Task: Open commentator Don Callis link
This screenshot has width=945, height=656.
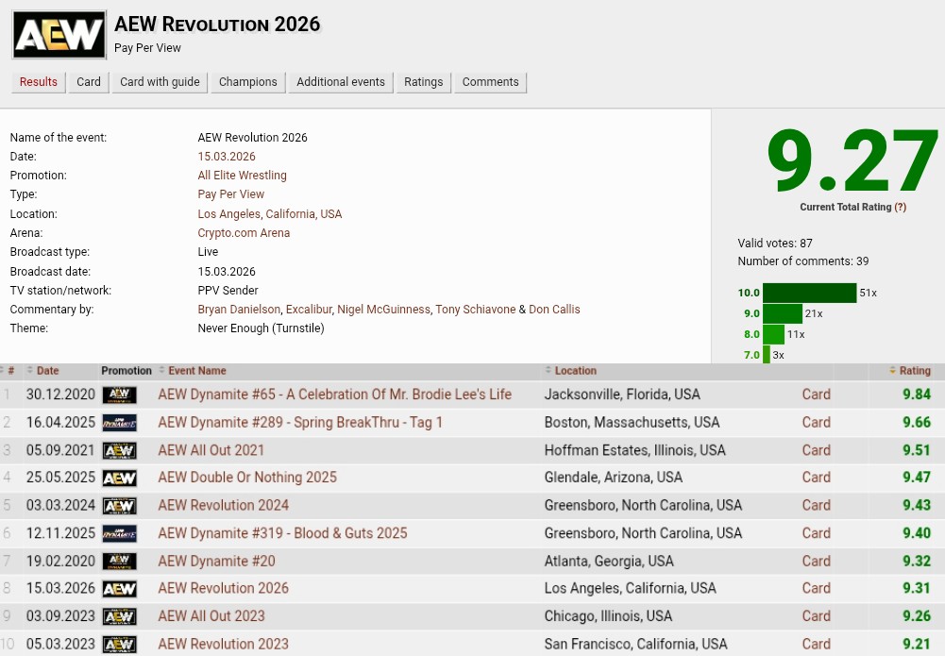Action: coord(554,310)
